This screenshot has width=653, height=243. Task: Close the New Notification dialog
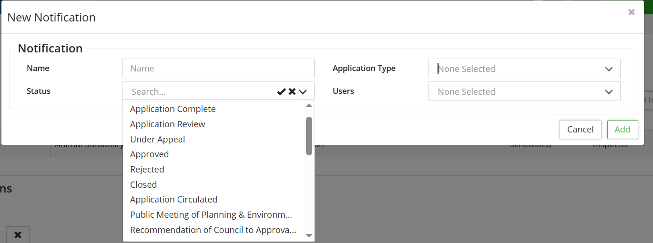(x=631, y=12)
